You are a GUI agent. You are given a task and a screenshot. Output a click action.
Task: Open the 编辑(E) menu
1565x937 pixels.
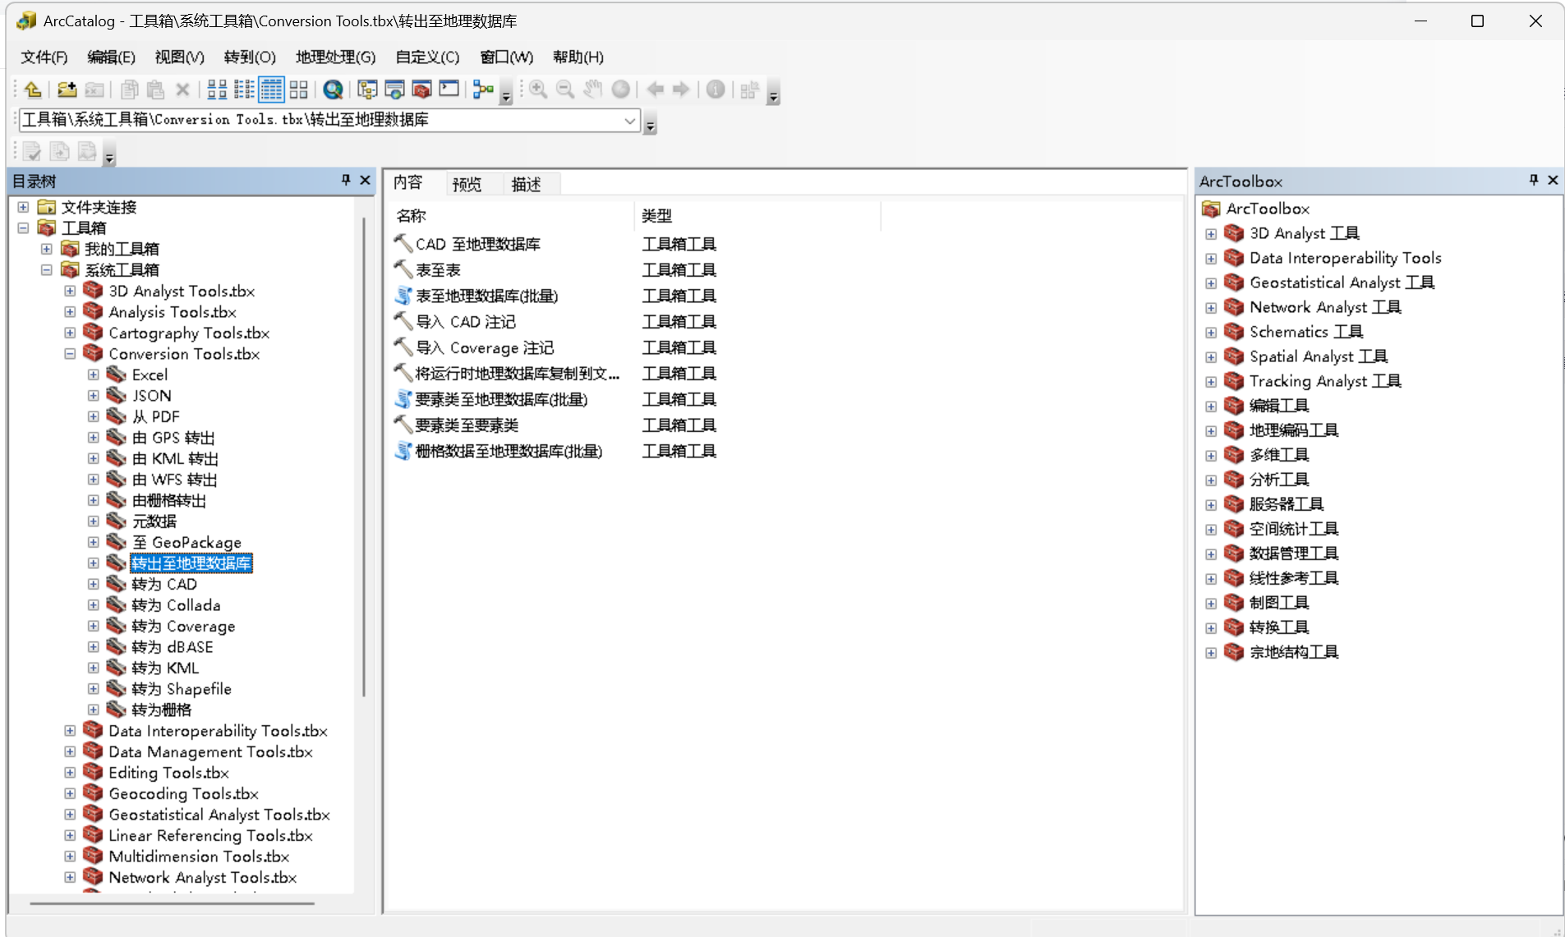point(111,57)
